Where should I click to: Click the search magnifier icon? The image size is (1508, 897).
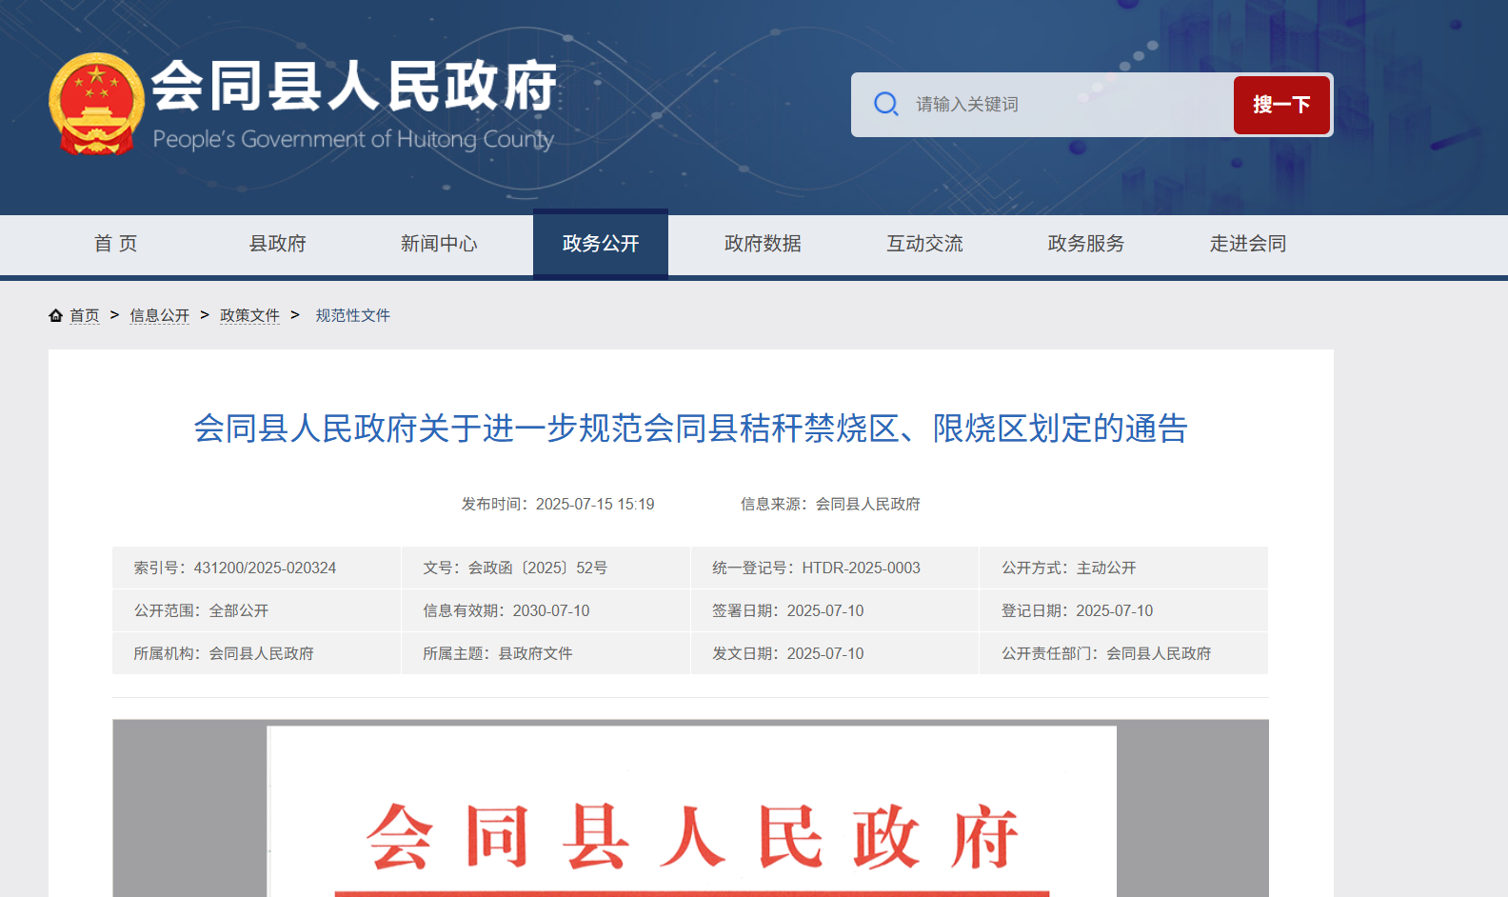[886, 104]
